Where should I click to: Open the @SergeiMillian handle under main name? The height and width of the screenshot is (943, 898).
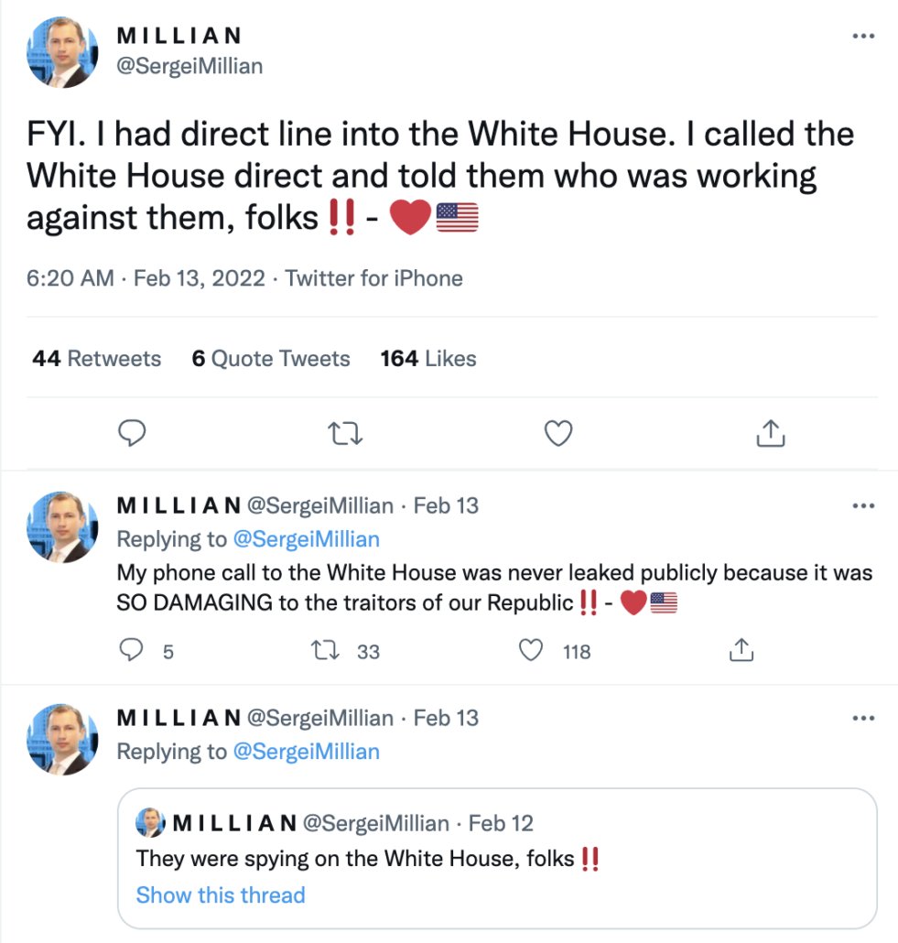pos(189,67)
